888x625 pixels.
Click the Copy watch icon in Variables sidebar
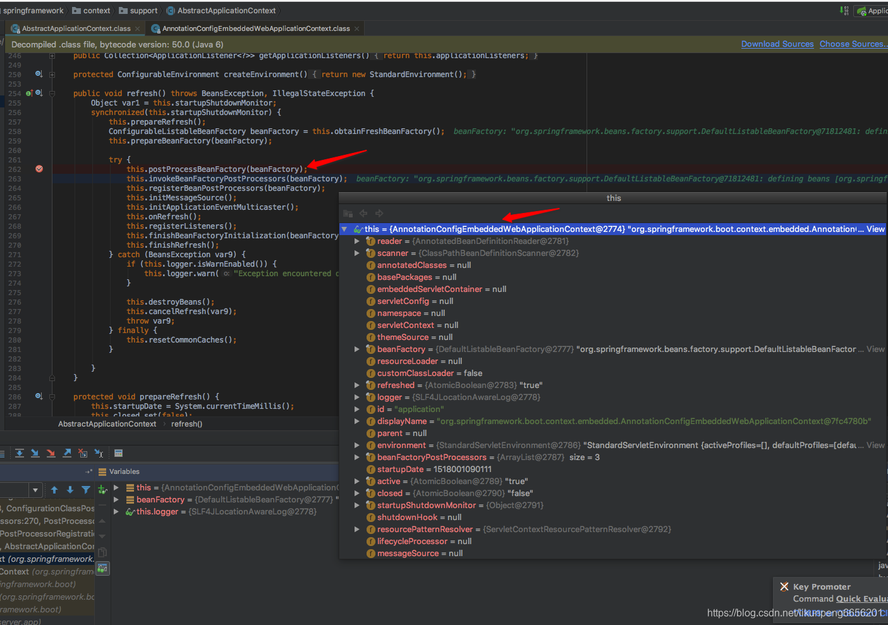coord(102,552)
